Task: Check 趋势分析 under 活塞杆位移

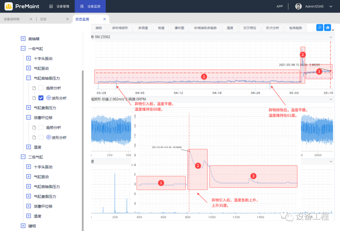Action: [x=41, y=128]
